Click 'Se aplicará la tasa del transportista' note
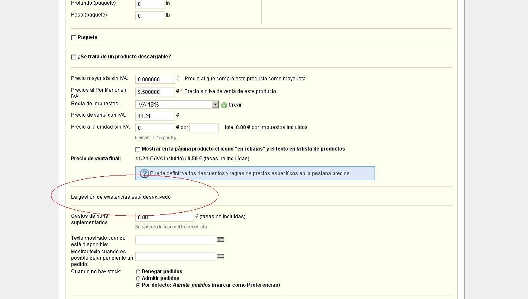Viewport: 528px width, 299px height. coord(171,227)
